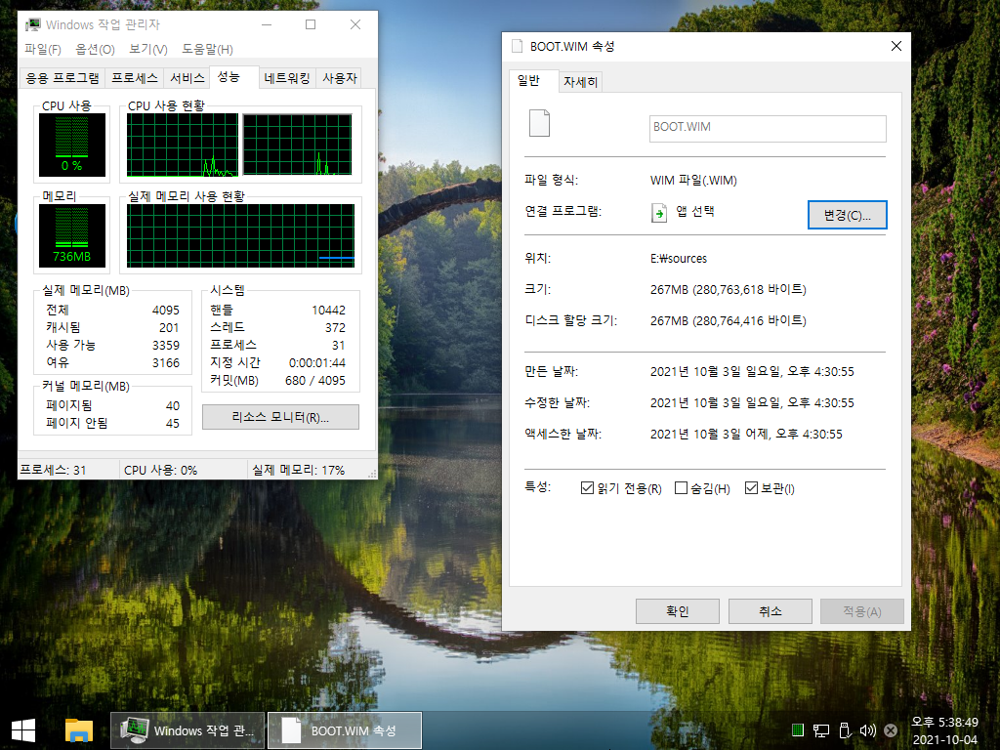Switch to the 응용 프로그램 tab
The width and height of the screenshot is (1000, 750).
tap(62, 78)
